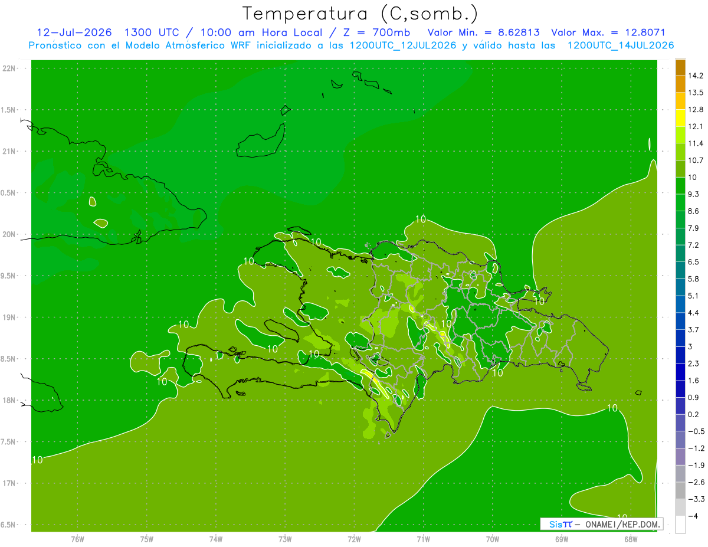Click the 12.8 colorbar value
The height and width of the screenshot is (547, 708).
tap(696, 109)
